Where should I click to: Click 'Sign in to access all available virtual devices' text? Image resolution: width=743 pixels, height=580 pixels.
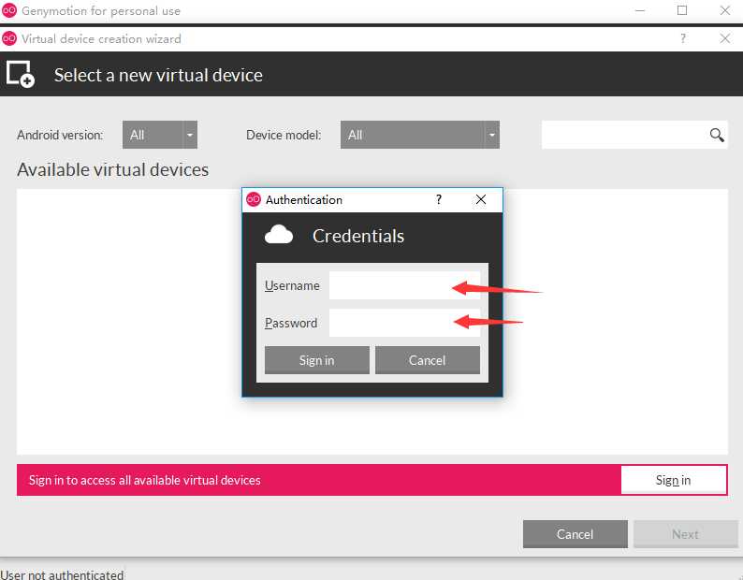(144, 480)
